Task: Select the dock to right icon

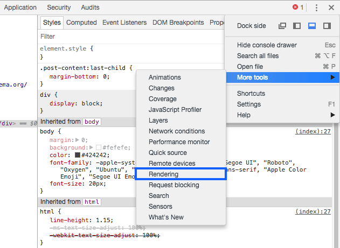Action: pyautogui.click(x=327, y=26)
